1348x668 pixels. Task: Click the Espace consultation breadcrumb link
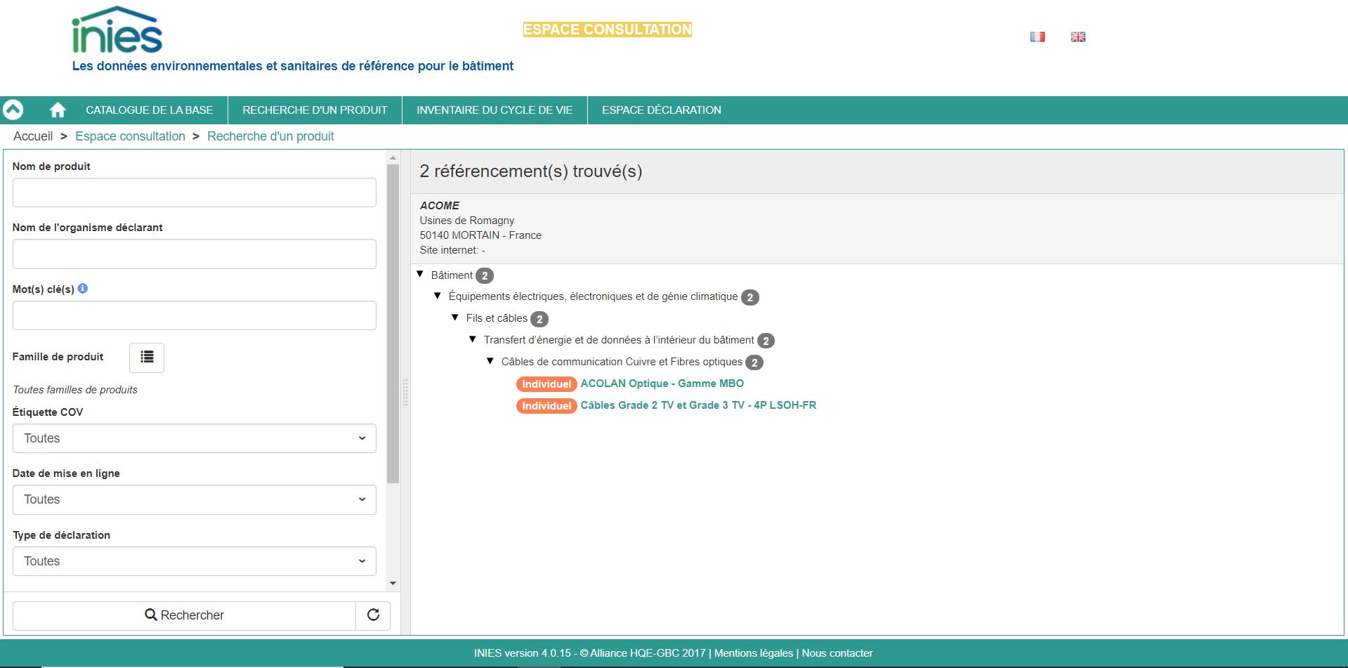pyautogui.click(x=130, y=136)
